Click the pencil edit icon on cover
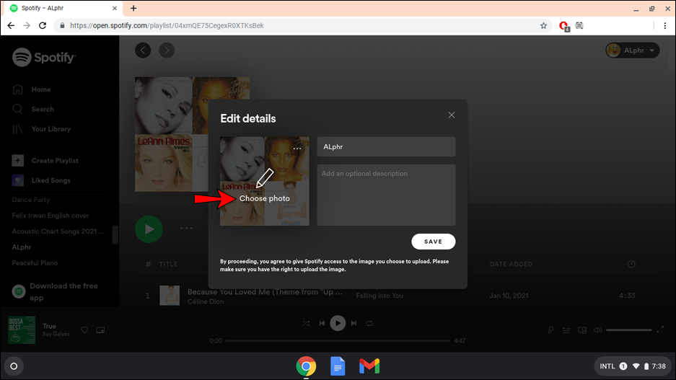This screenshot has height=380, width=676. [x=264, y=178]
